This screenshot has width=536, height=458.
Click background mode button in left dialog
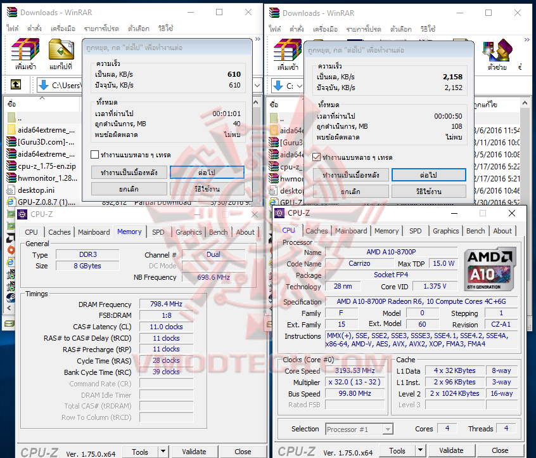pos(129,173)
